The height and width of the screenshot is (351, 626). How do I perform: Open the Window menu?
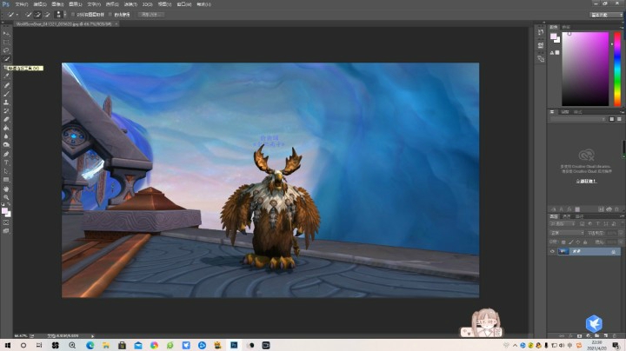[x=184, y=4]
